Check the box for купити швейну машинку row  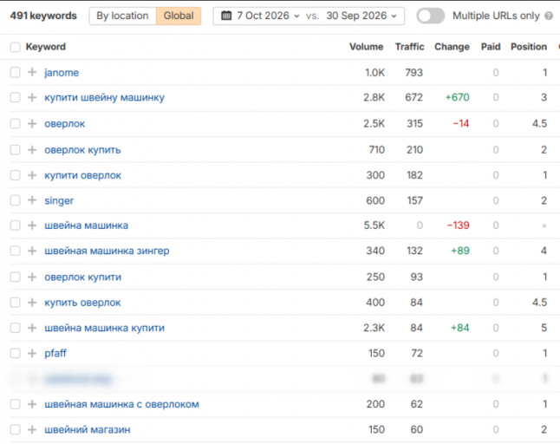15,97
